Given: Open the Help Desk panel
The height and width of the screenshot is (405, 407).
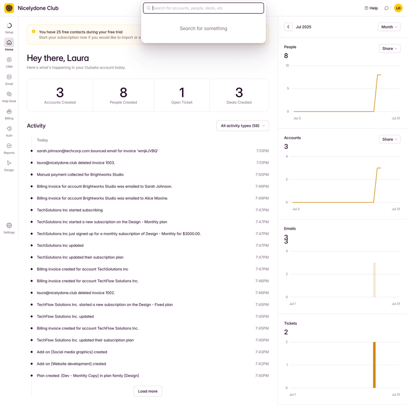Looking at the screenshot, I should [9, 95].
